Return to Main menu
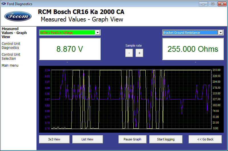The width and height of the screenshot is (228, 151). (10, 65)
